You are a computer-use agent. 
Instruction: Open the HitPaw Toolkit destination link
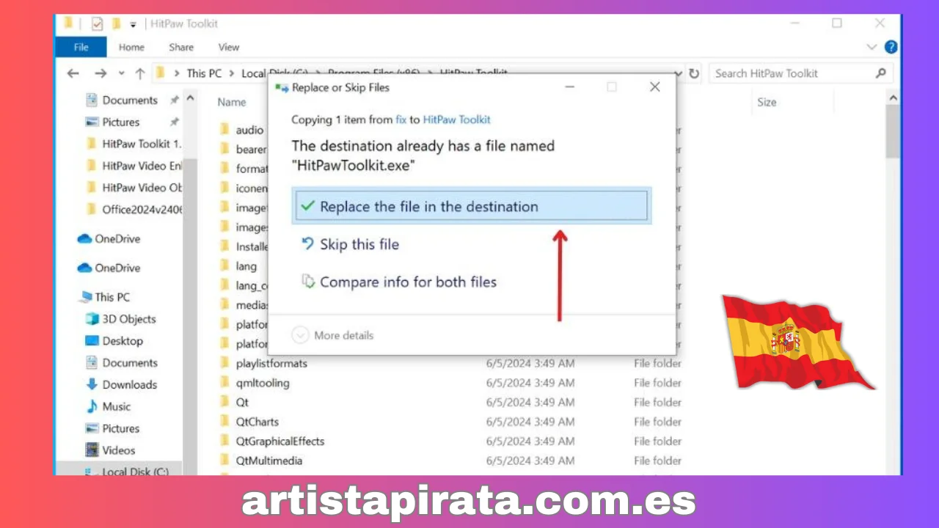pyautogui.click(x=456, y=120)
